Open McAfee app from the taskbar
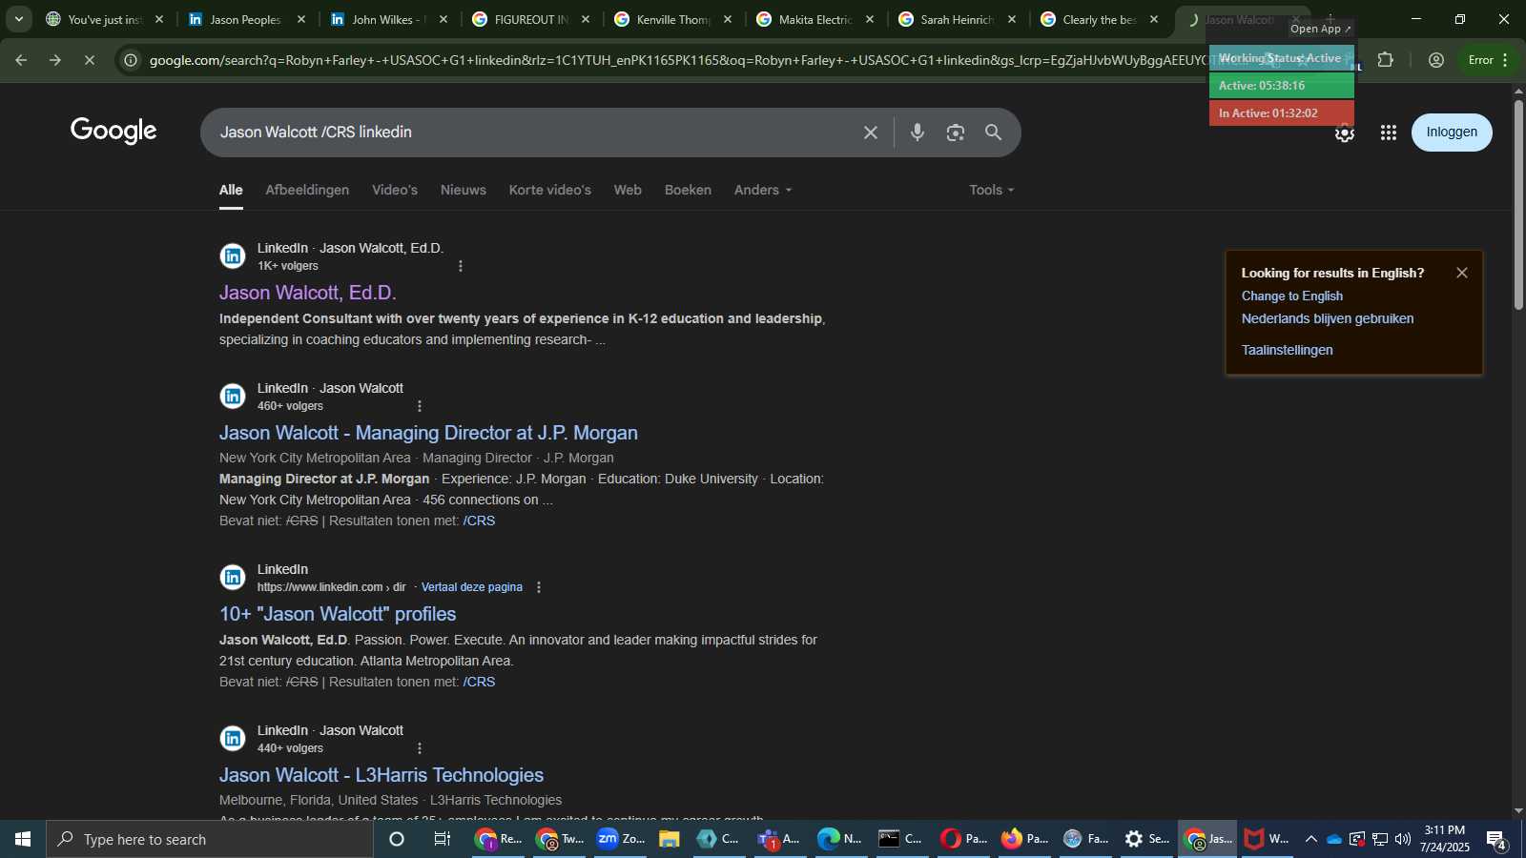1526x858 pixels. (x=1268, y=839)
